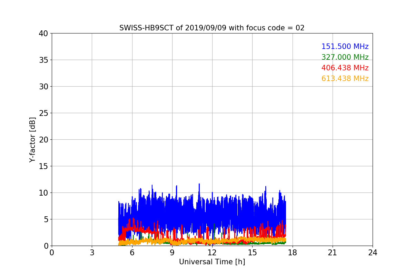
Task: Click the 406.438 MHz legend label
Action: coord(345,68)
